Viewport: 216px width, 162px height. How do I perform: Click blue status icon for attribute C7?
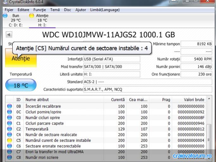[9, 152]
